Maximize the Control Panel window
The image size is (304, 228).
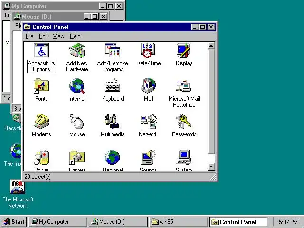pyautogui.click(x=202, y=27)
